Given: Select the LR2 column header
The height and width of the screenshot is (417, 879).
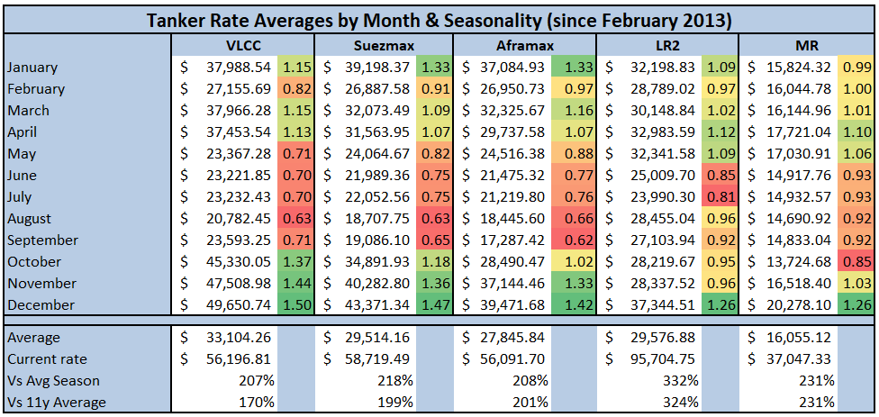Looking at the screenshot, I should 667,46.
